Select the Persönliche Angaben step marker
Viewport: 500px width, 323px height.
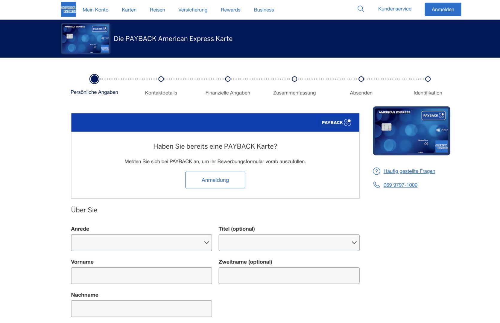pos(94,79)
